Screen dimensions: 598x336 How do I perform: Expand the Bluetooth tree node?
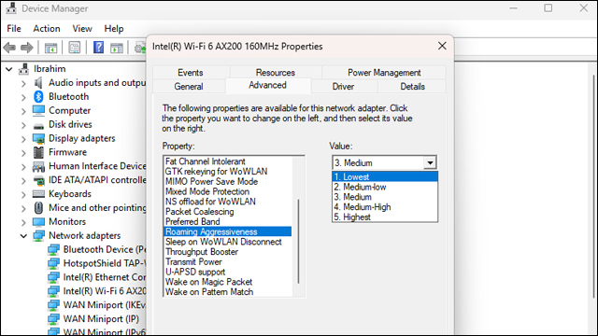[x=23, y=97]
